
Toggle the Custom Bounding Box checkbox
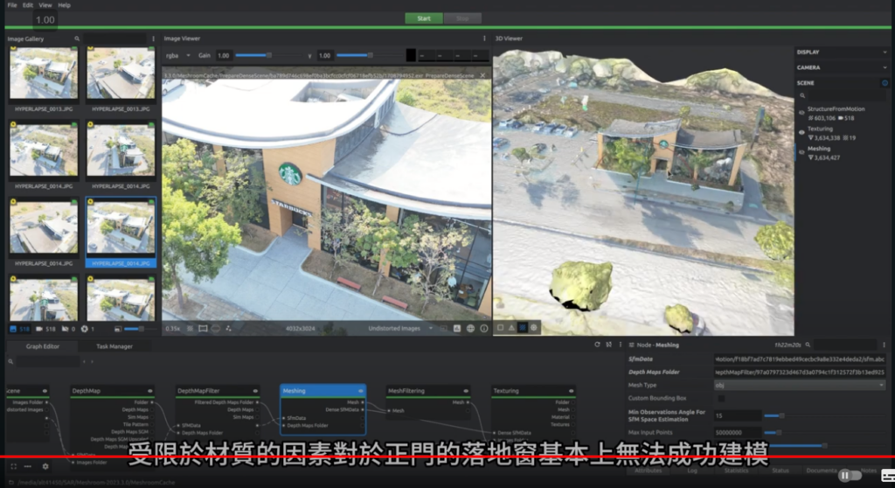click(x=721, y=398)
